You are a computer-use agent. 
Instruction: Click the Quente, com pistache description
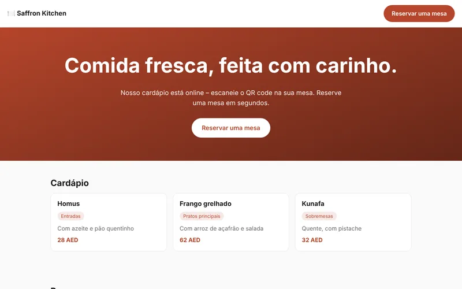click(x=331, y=228)
